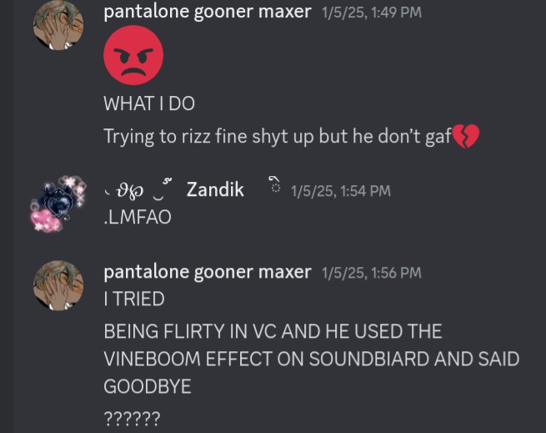546x433 pixels.
Task: Select the I TRIED message
Action: (x=134, y=299)
